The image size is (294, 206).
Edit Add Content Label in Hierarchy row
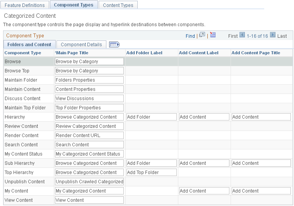(204, 117)
